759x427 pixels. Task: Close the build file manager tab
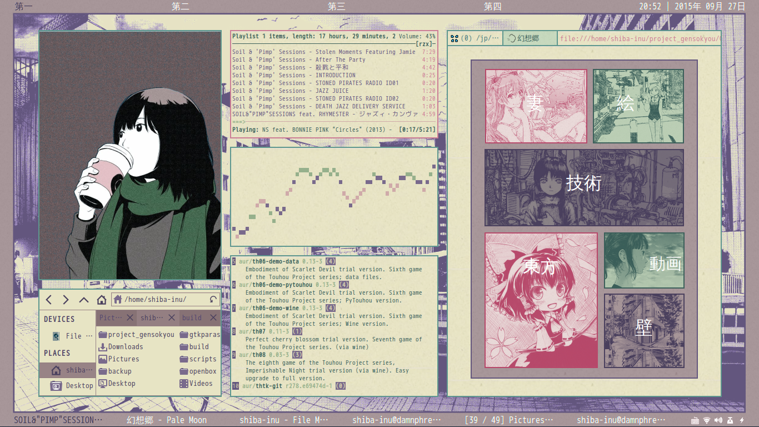pyautogui.click(x=213, y=317)
